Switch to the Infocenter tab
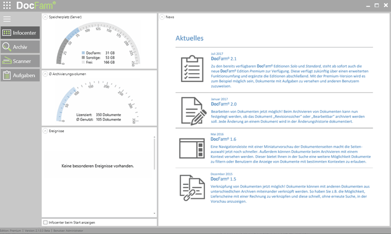391x234 pixels. click(x=20, y=33)
